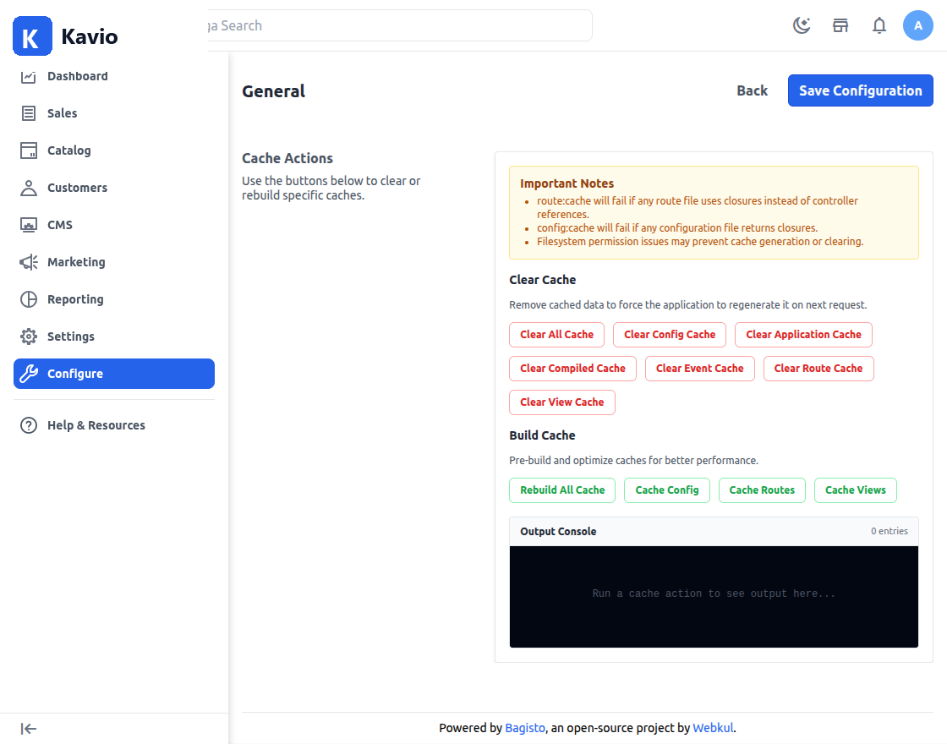Viewport: 947px width, 744px height.
Task: Click Cache Routes button
Action: pyautogui.click(x=762, y=490)
